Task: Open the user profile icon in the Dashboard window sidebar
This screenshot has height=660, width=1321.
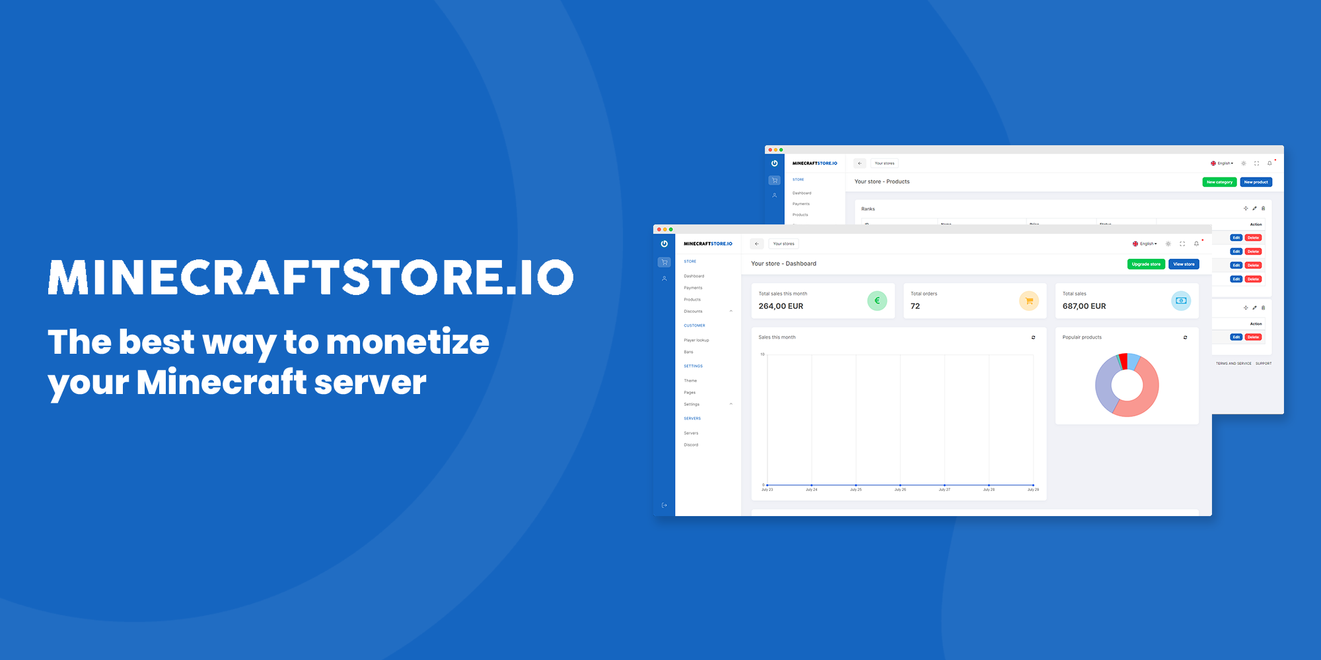Action: 664,279
